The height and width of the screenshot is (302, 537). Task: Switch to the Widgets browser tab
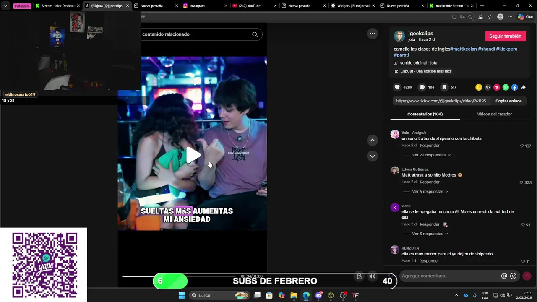tap(352, 5)
